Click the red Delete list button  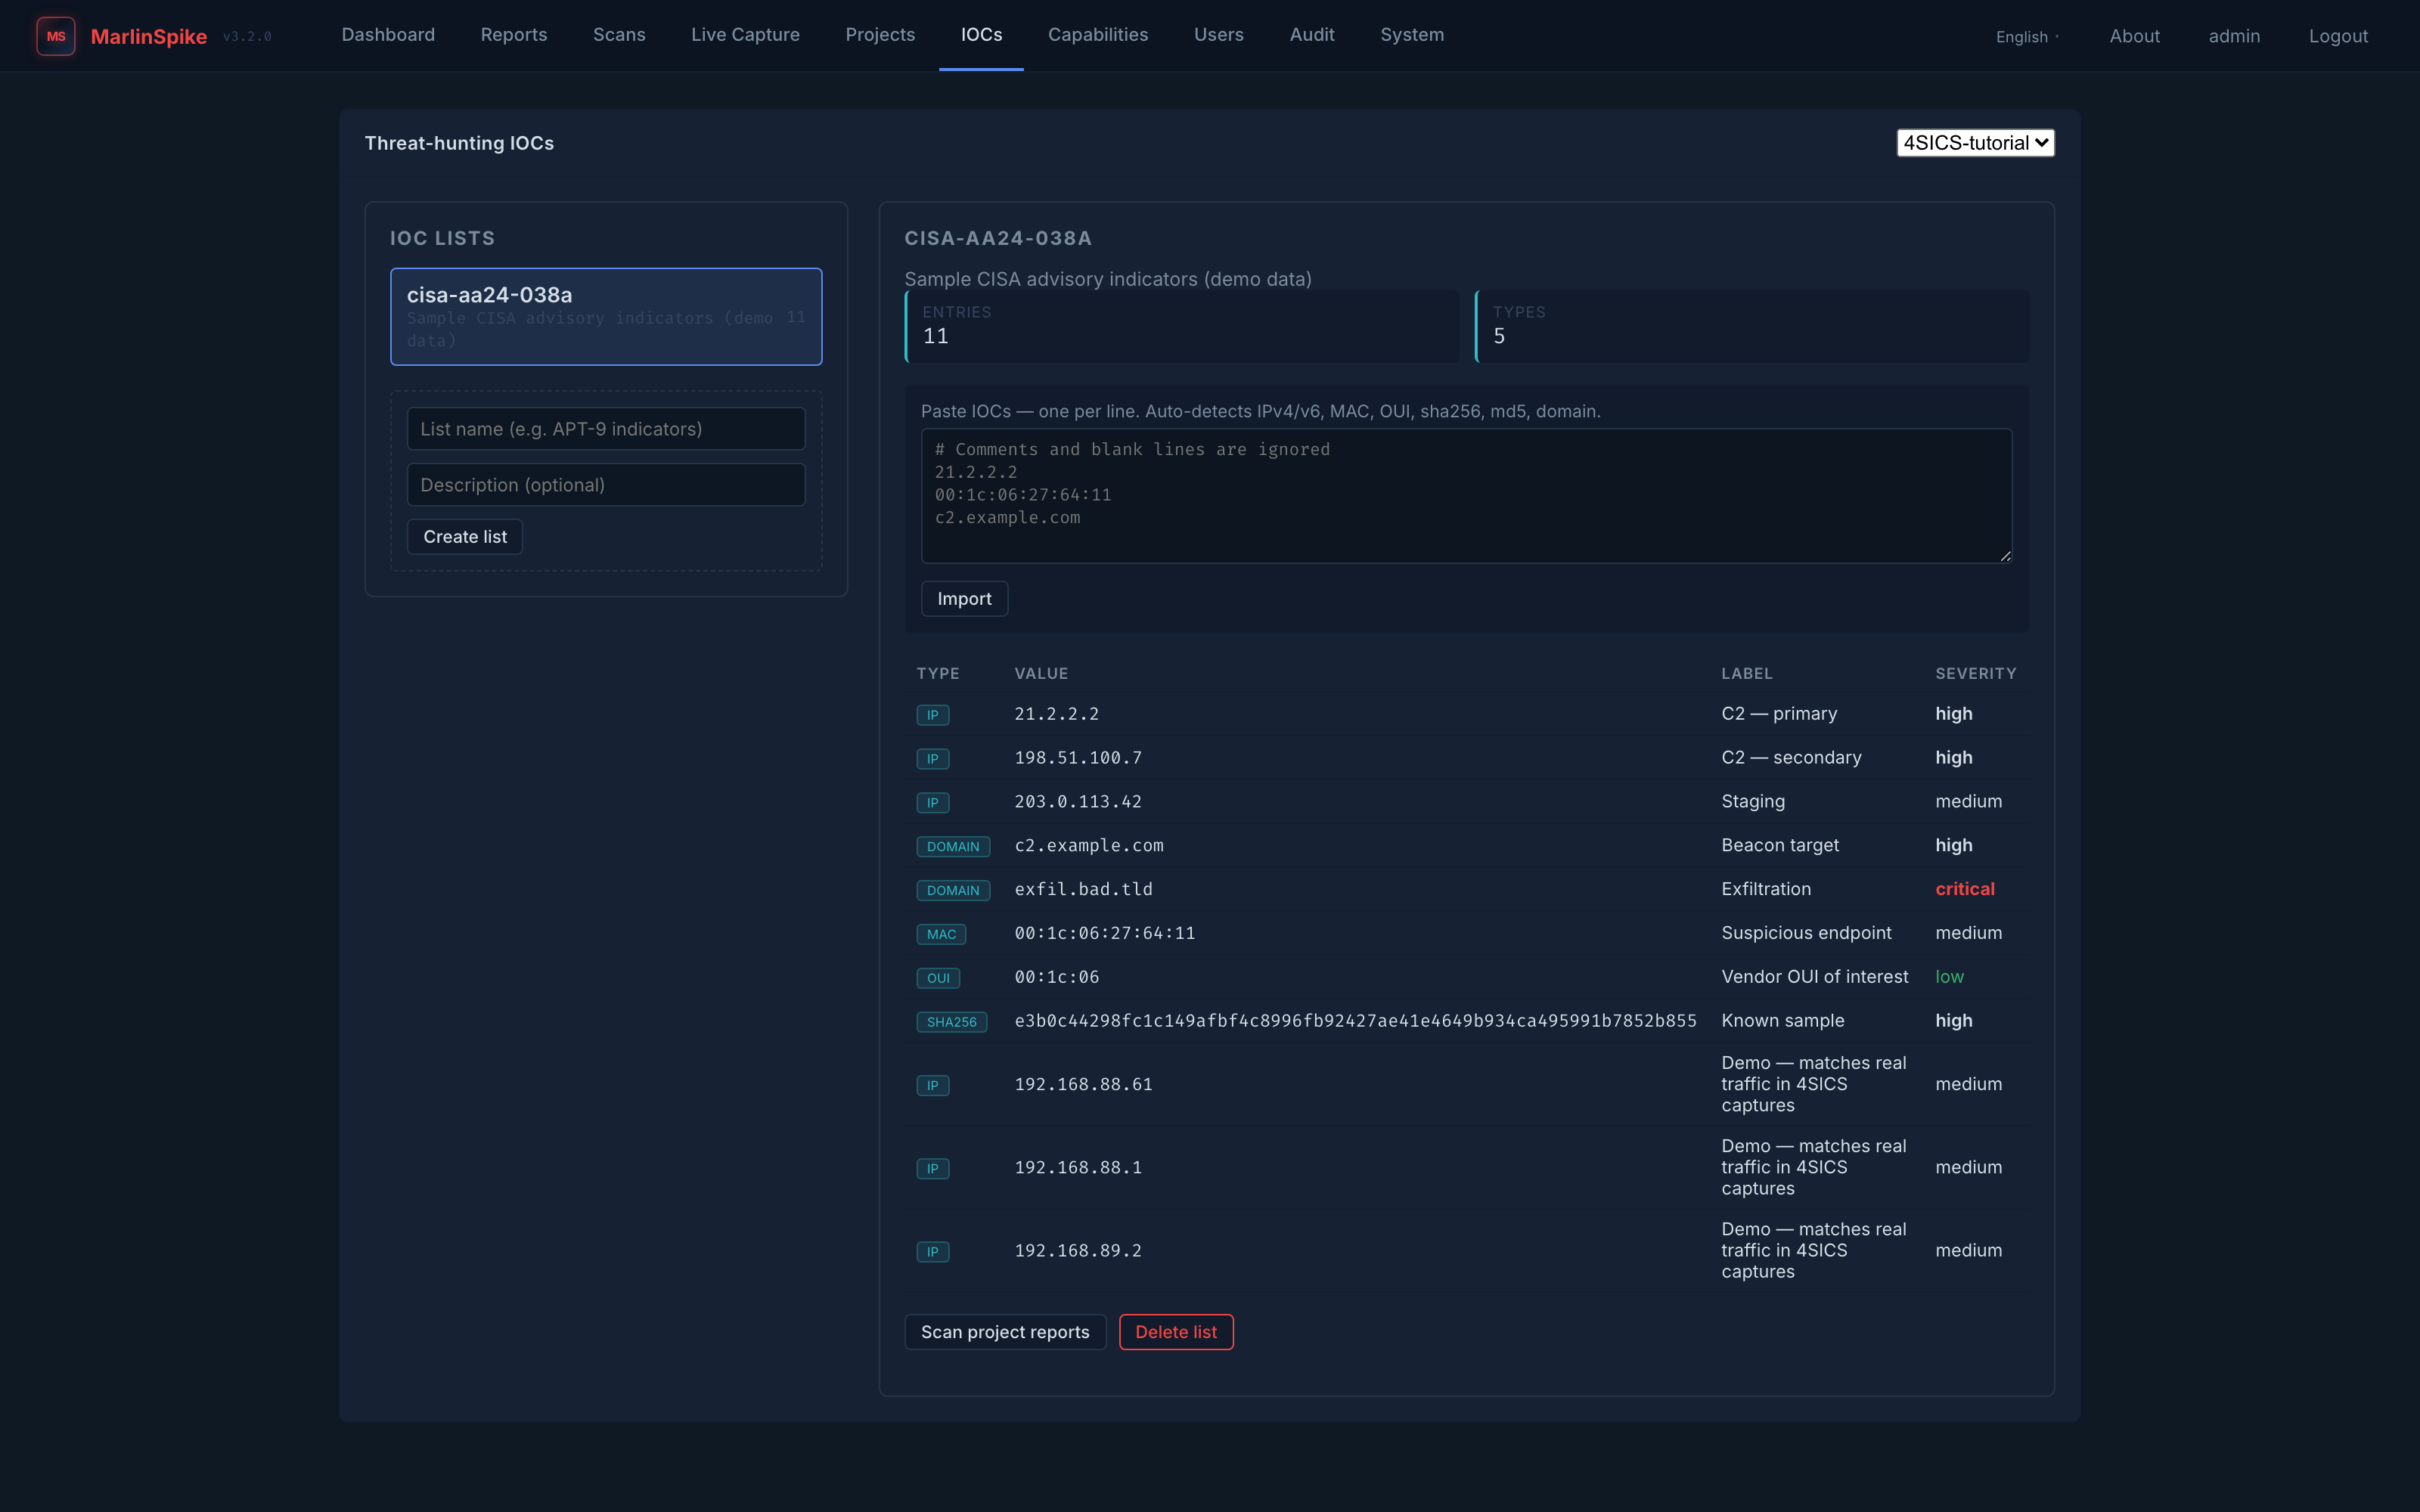pyautogui.click(x=1176, y=1332)
